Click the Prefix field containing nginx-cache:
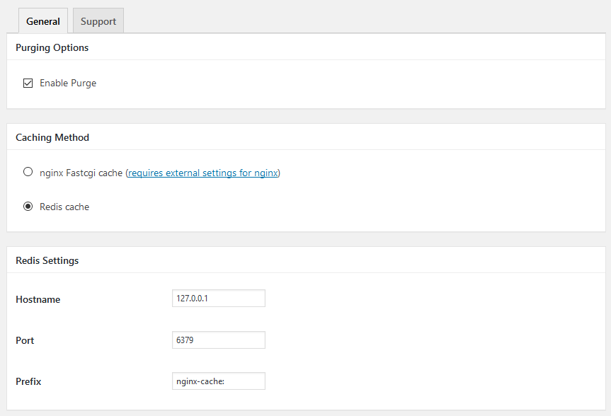This screenshot has height=416, width=611. click(219, 381)
